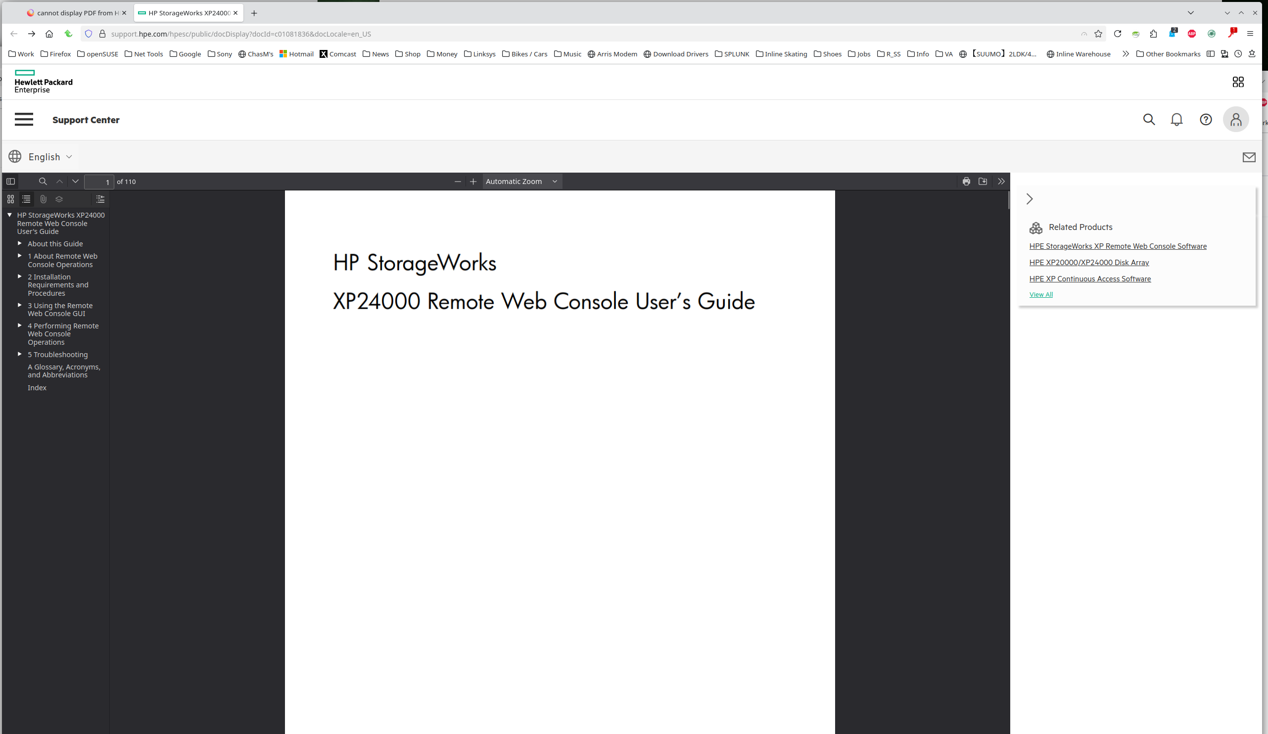The height and width of the screenshot is (734, 1268).
Task: Click the page number input field
Action: click(x=99, y=182)
